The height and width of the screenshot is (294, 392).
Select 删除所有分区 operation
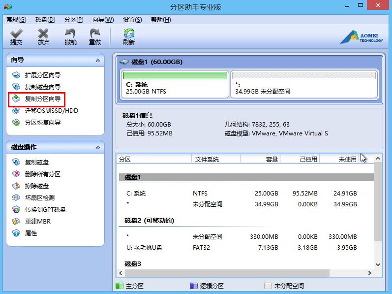pyautogui.click(x=43, y=174)
